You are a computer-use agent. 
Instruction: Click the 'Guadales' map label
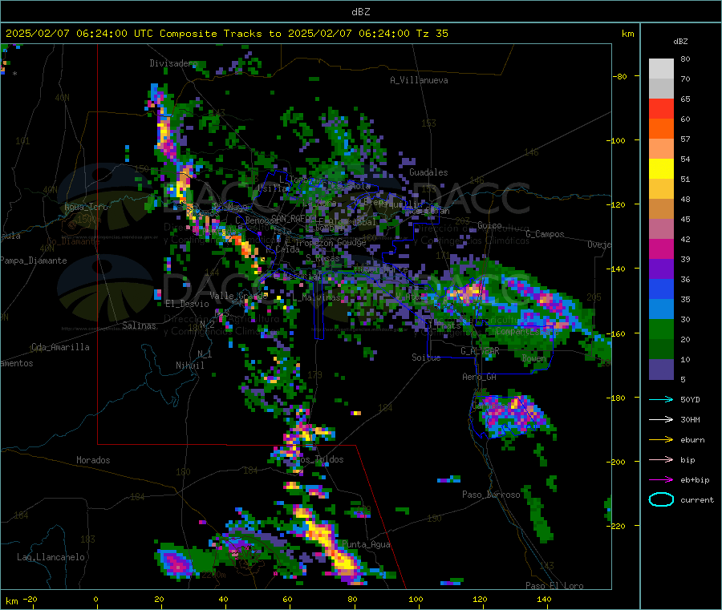[x=428, y=172]
